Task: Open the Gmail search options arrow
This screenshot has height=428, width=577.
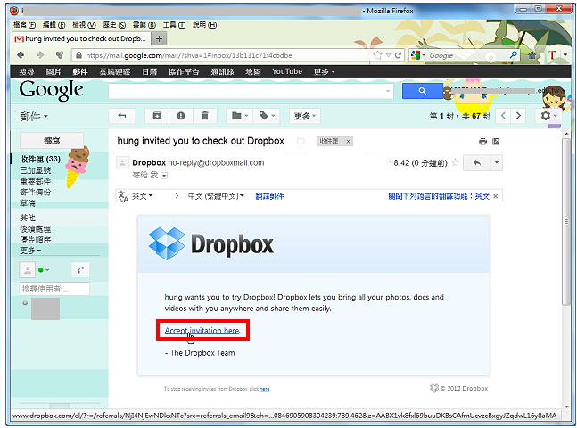Action: [388, 91]
